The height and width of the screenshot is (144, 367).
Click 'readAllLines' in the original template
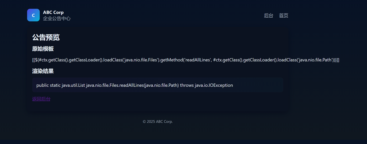(197, 60)
